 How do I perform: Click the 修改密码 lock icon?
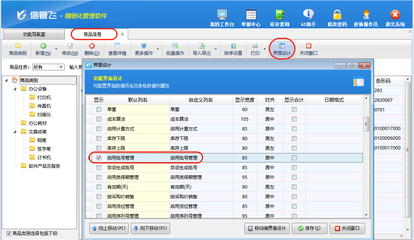(337, 15)
